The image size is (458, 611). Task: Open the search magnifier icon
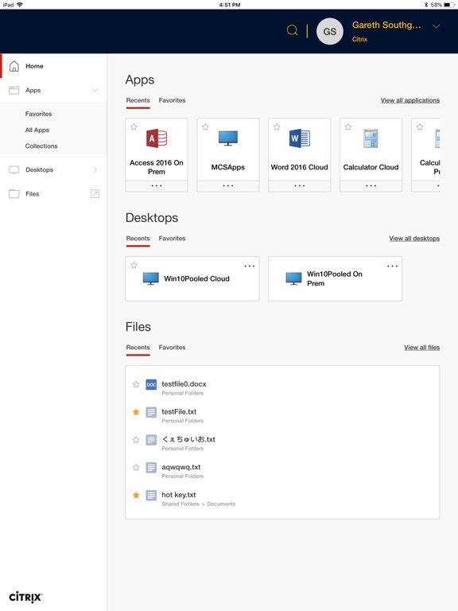pos(292,30)
